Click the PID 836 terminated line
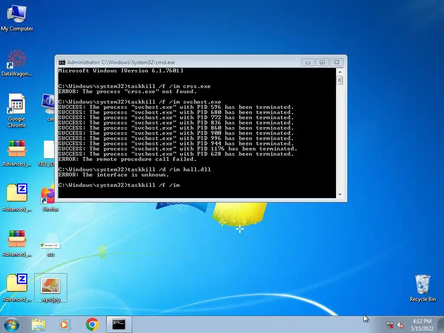444x333 pixels. 176,123
